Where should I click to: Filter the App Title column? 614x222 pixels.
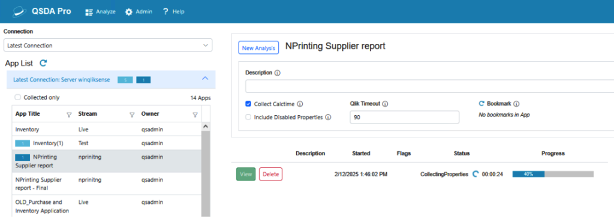69,115
